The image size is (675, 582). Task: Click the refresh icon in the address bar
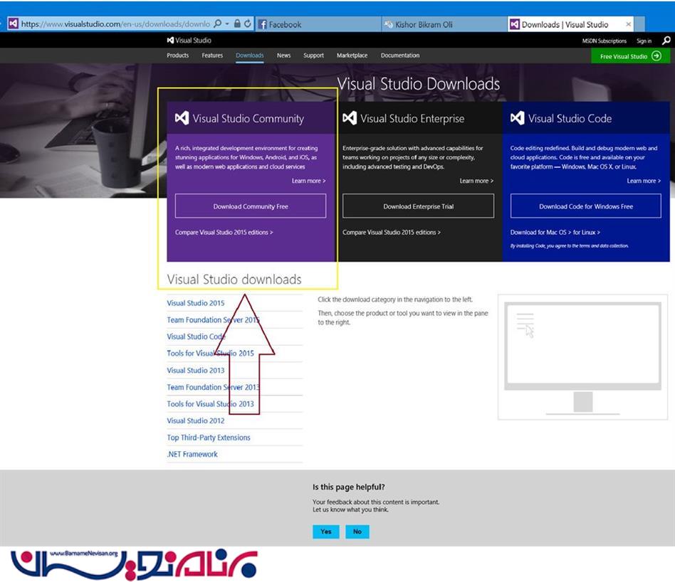pyautogui.click(x=248, y=23)
